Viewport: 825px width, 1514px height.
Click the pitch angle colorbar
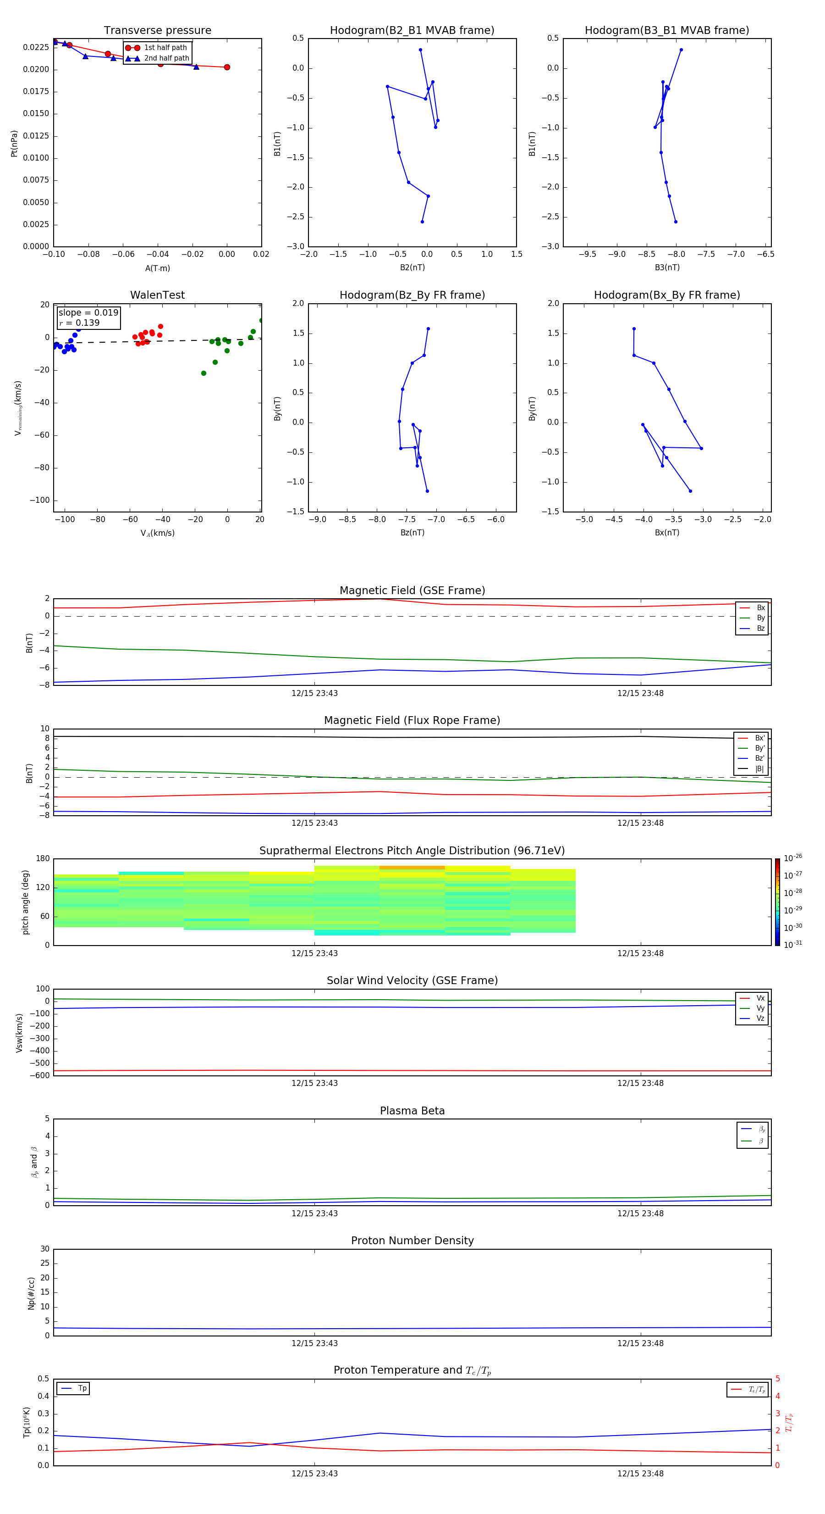coord(777,902)
